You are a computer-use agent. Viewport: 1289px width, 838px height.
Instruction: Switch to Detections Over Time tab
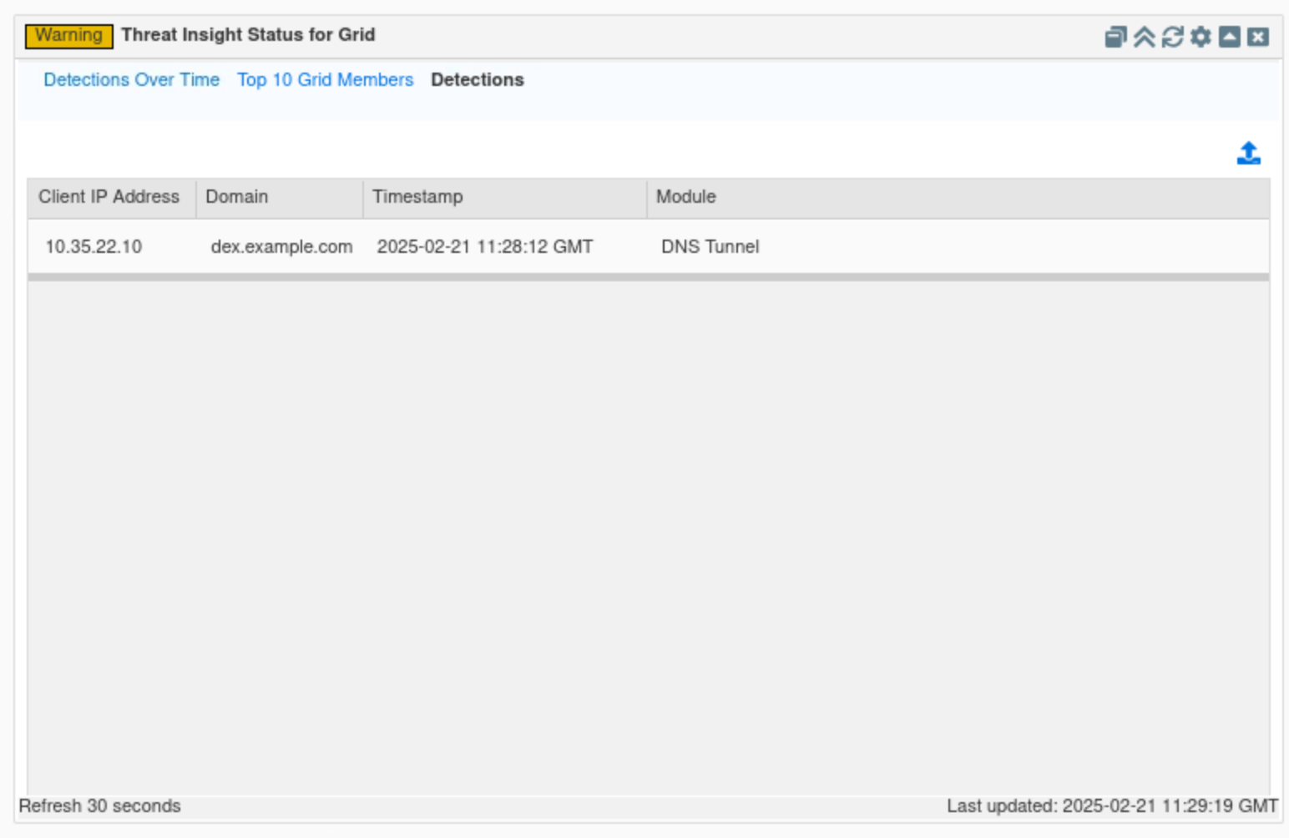pos(131,80)
